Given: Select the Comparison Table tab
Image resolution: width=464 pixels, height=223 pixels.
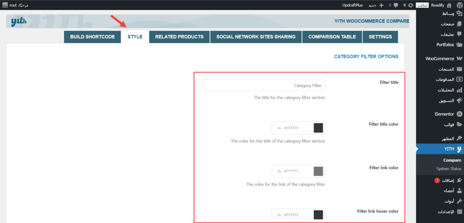Looking at the screenshot, I should (x=332, y=37).
